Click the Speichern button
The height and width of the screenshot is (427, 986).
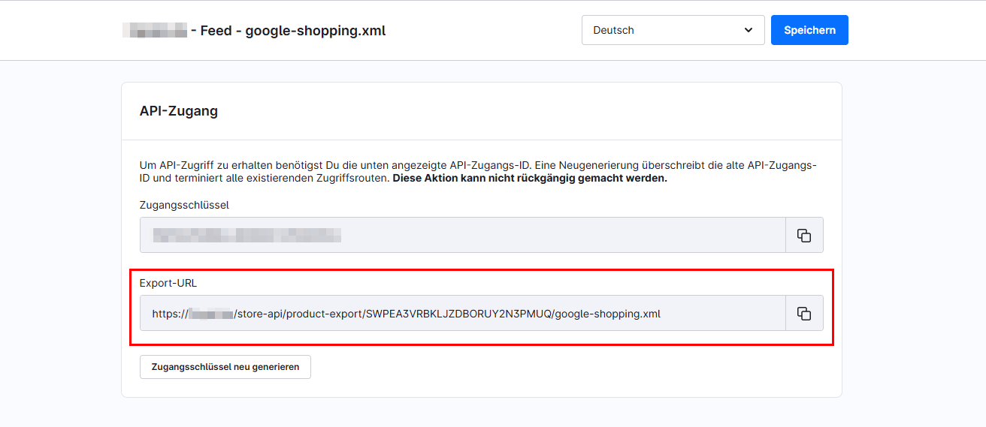(809, 30)
